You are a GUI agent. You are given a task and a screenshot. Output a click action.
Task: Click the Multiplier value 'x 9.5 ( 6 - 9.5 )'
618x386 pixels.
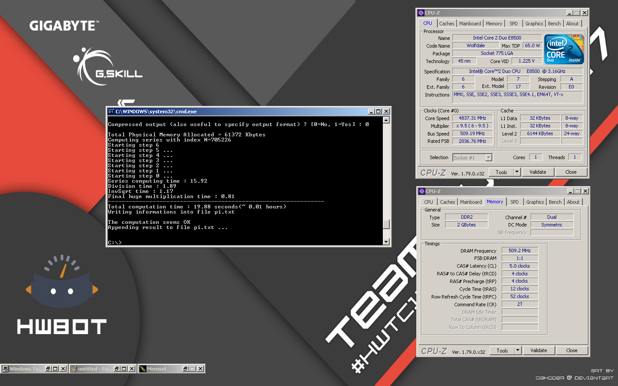coord(473,126)
